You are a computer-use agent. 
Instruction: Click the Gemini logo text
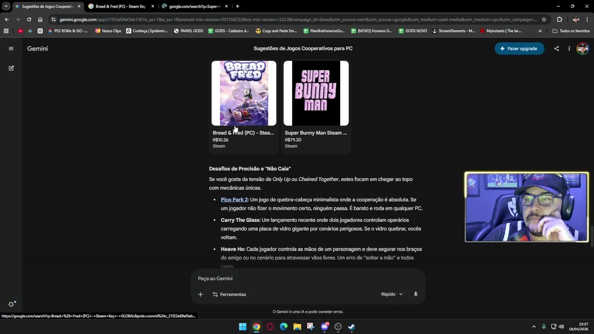tap(38, 48)
